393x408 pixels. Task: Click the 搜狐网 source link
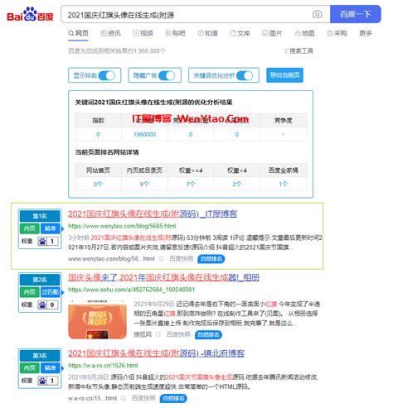143,334
